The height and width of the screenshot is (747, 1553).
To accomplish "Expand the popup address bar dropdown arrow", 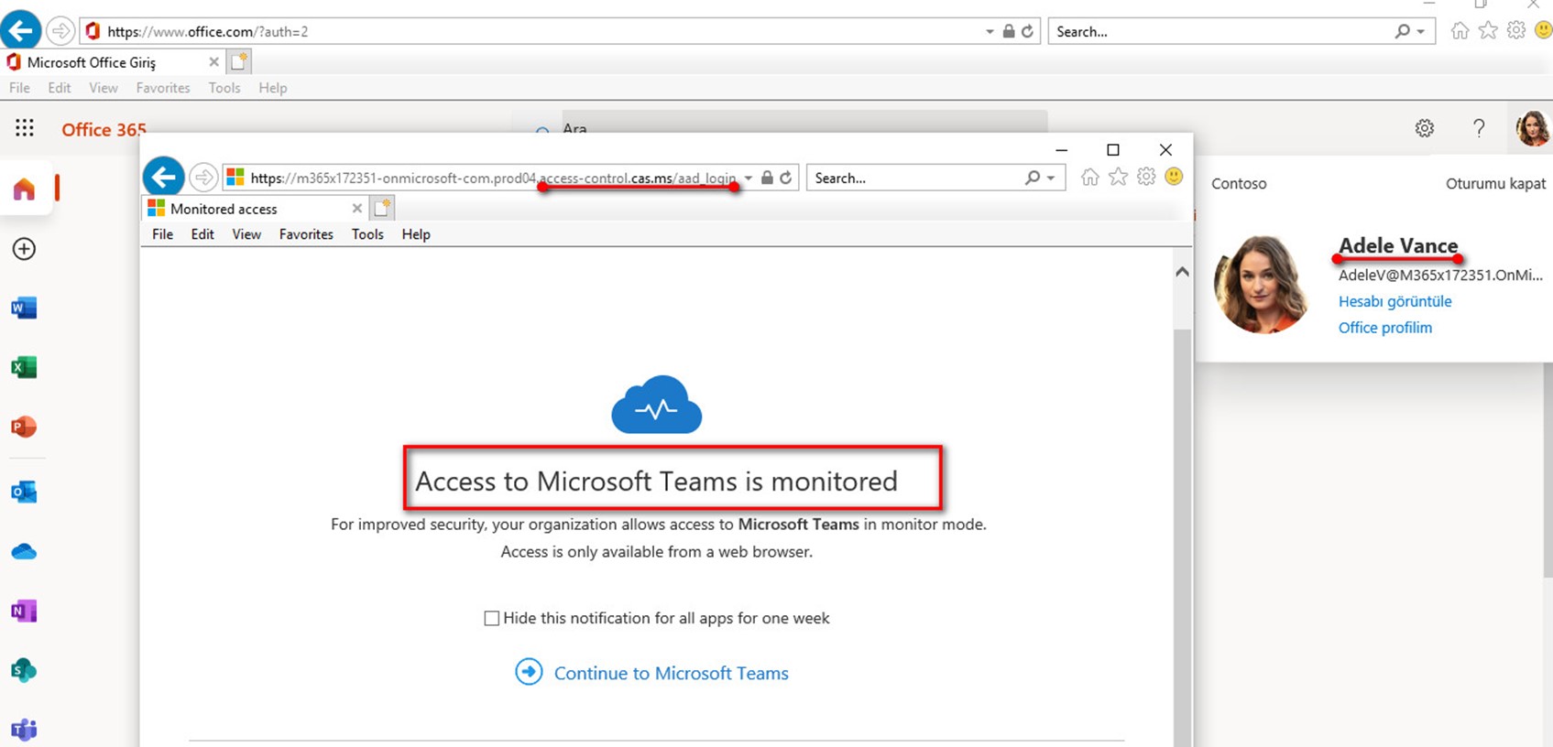I will 749,179.
